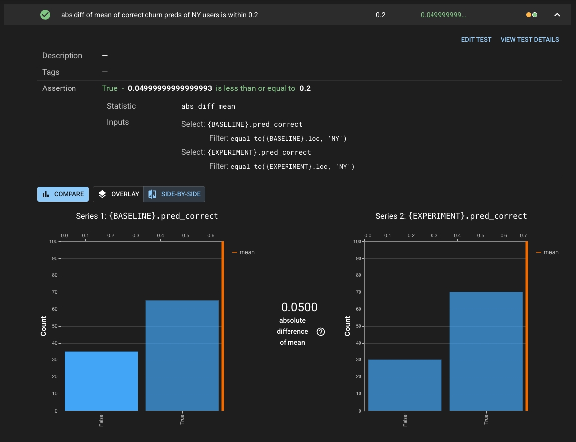
Task: Open VIEW TEST DETAILS
Action: coord(529,40)
